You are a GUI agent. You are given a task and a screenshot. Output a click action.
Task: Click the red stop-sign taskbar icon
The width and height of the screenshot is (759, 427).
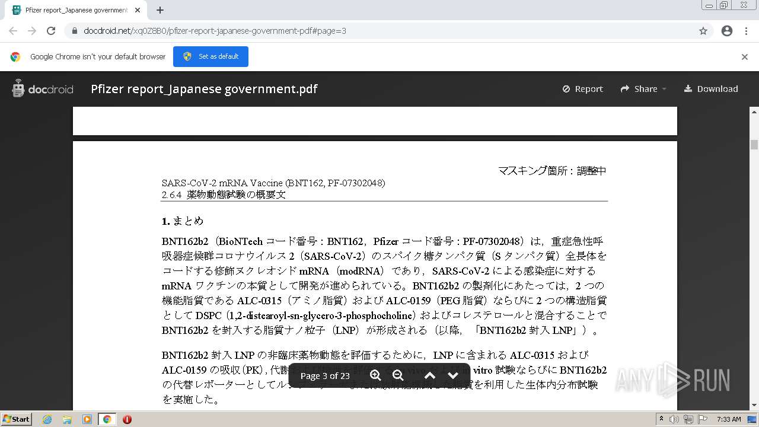[x=127, y=419]
